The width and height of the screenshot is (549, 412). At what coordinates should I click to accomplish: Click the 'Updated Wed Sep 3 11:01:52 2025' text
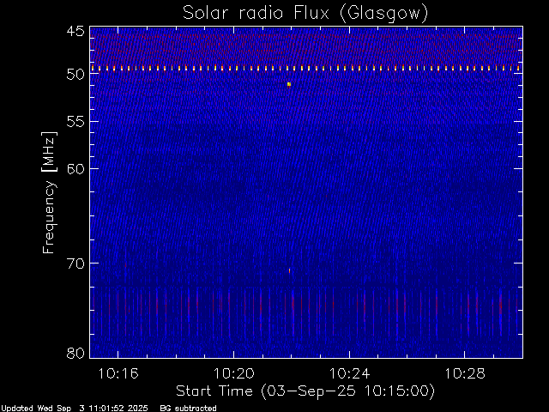point(75,409)
